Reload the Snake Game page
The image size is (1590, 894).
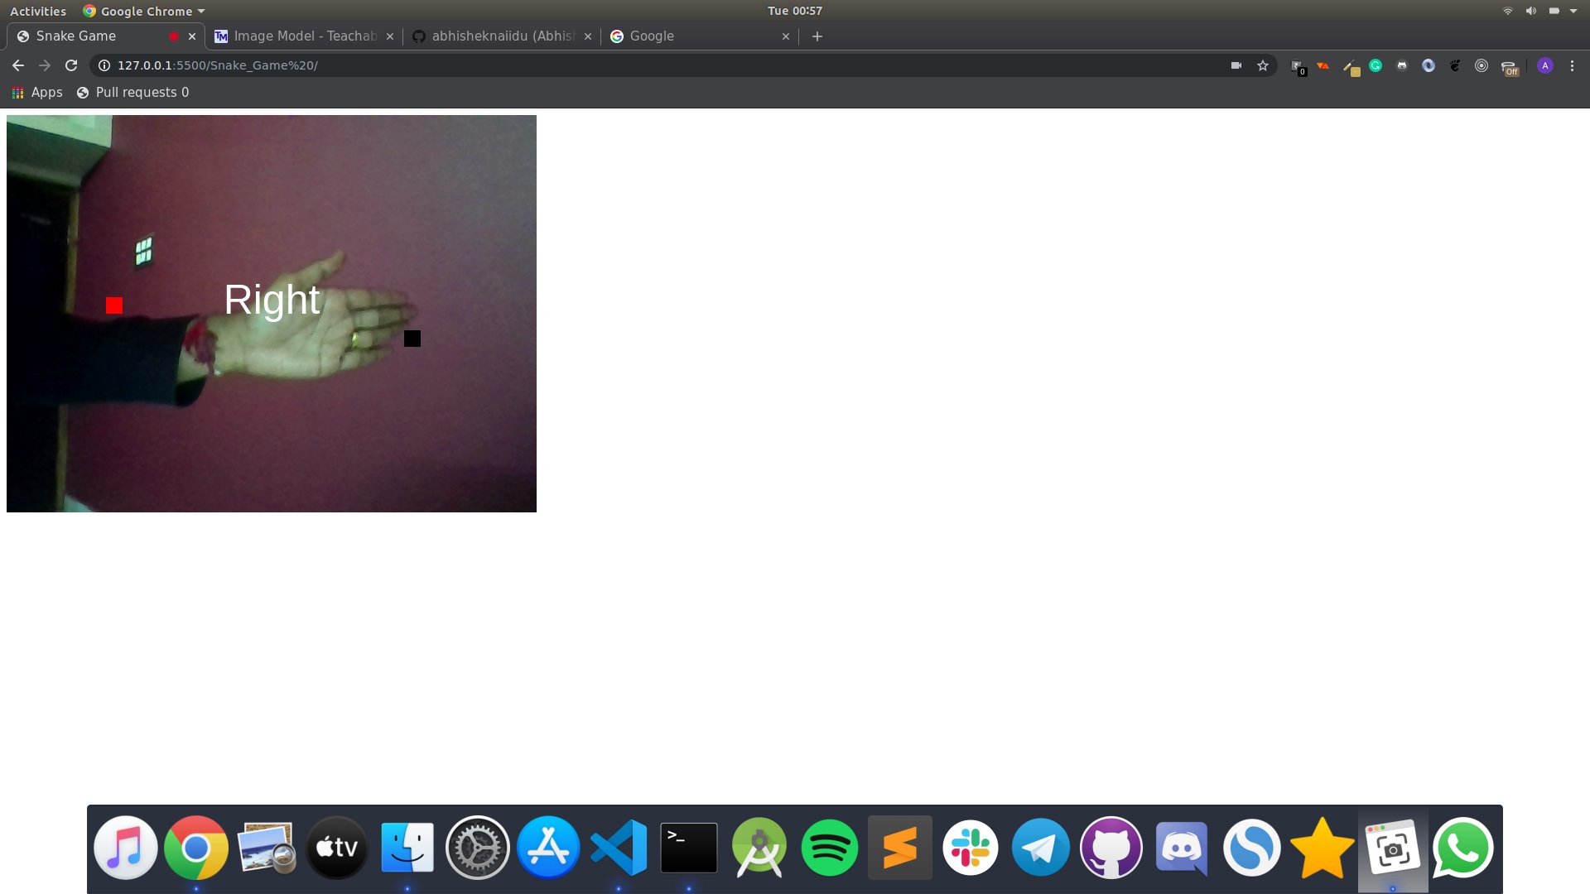pyautogui.click(x=71, y=65)
